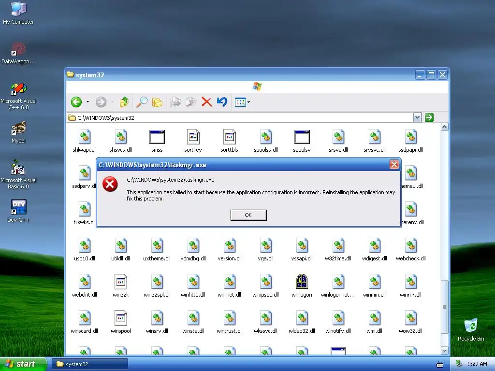Image resolution: width=495 pixels, height=371 pixels.
Task: Select the winspool file
Action: point(120,322)
